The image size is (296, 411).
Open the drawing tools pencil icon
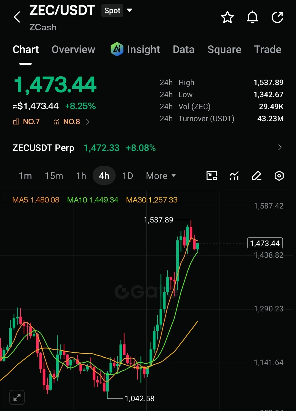tap(257, 176)
